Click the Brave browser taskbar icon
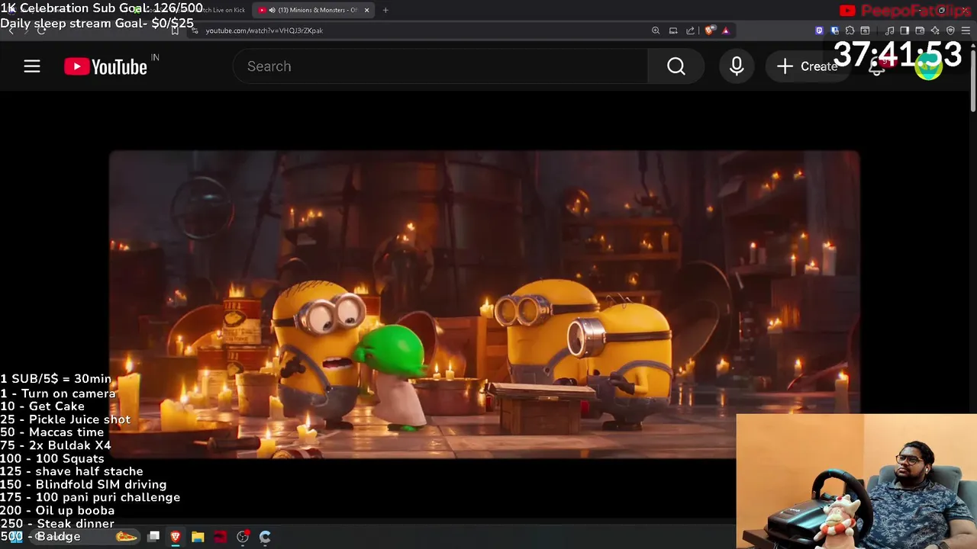Screen dimensions: 977x549 point(176,537)
